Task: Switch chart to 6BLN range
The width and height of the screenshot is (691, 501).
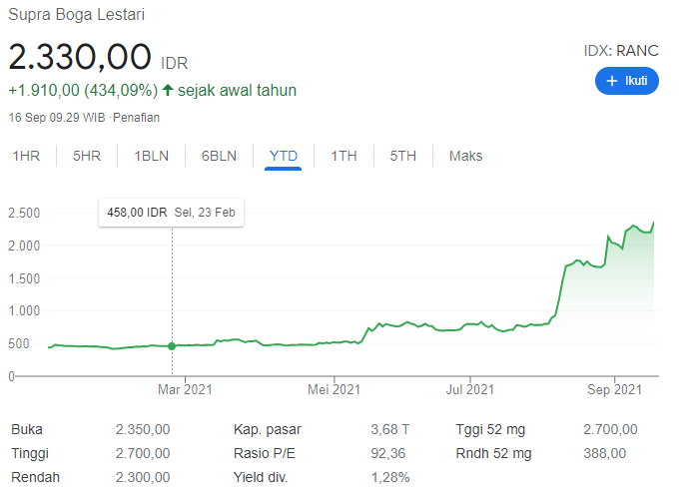Action: point(219,156)
